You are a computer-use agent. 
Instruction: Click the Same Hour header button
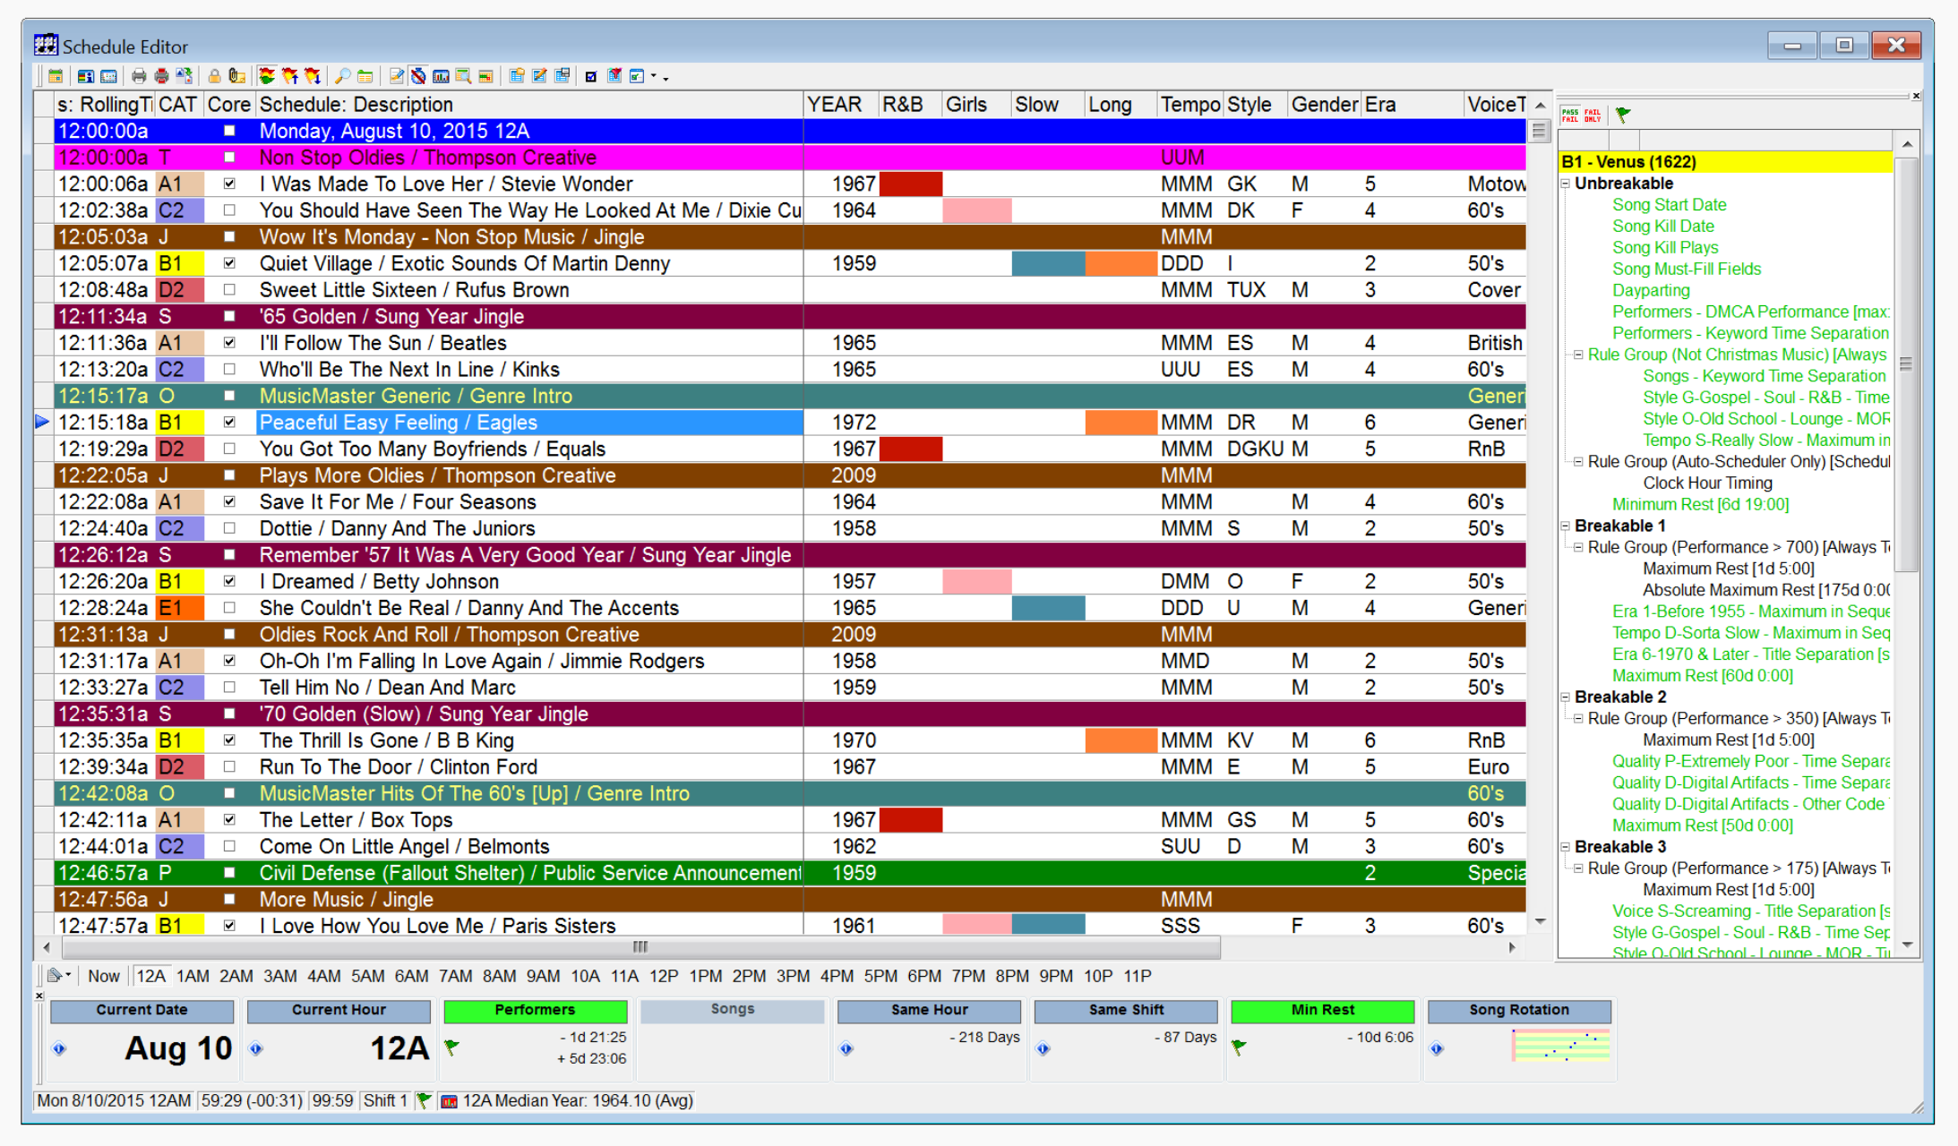929,1010
